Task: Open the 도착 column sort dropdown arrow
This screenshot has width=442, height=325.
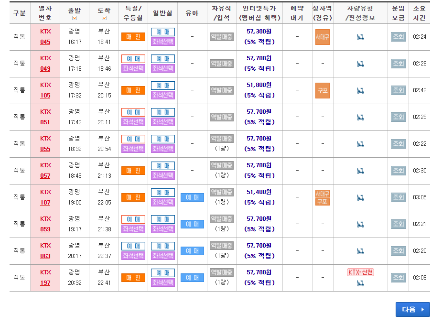Action: 103,17
